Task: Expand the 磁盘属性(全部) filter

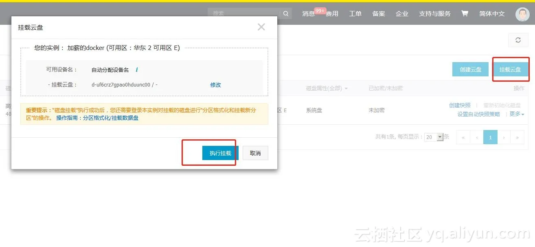Action: (327, 88)
